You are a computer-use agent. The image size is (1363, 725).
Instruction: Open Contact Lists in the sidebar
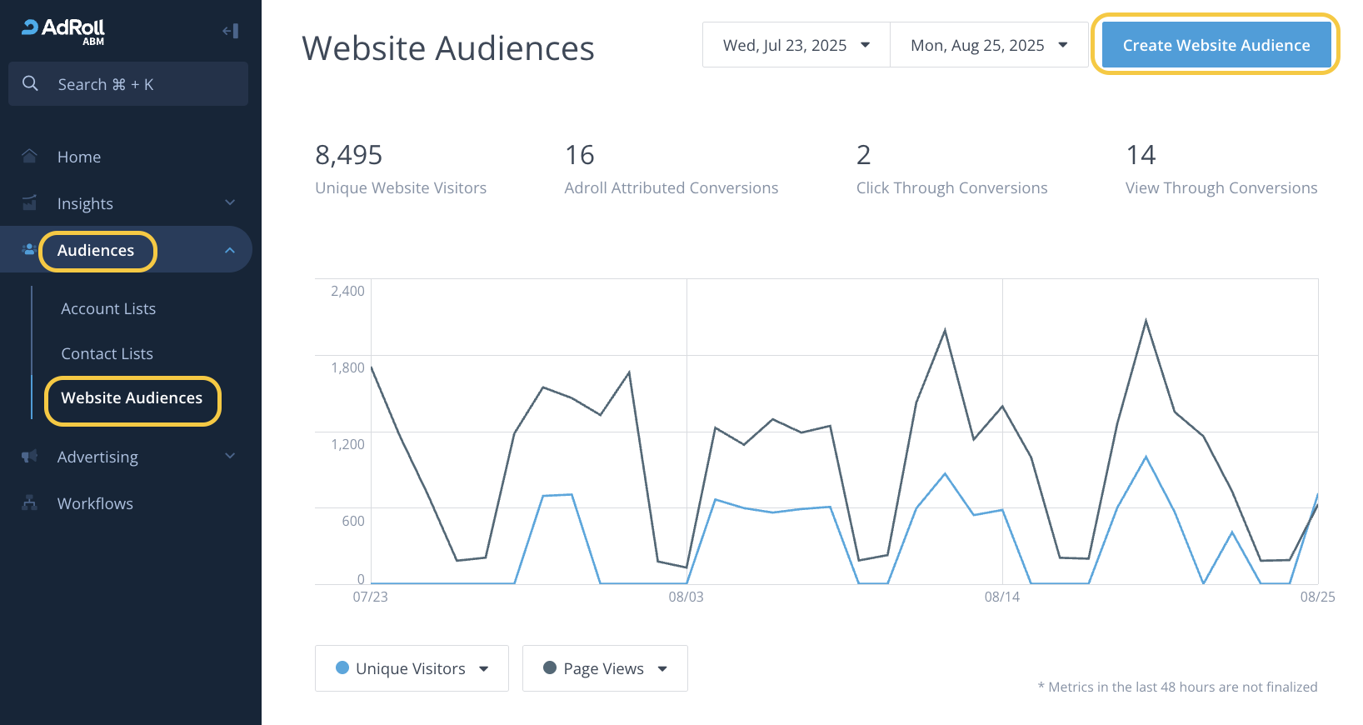pyautogui.click(x=107, y=353)
